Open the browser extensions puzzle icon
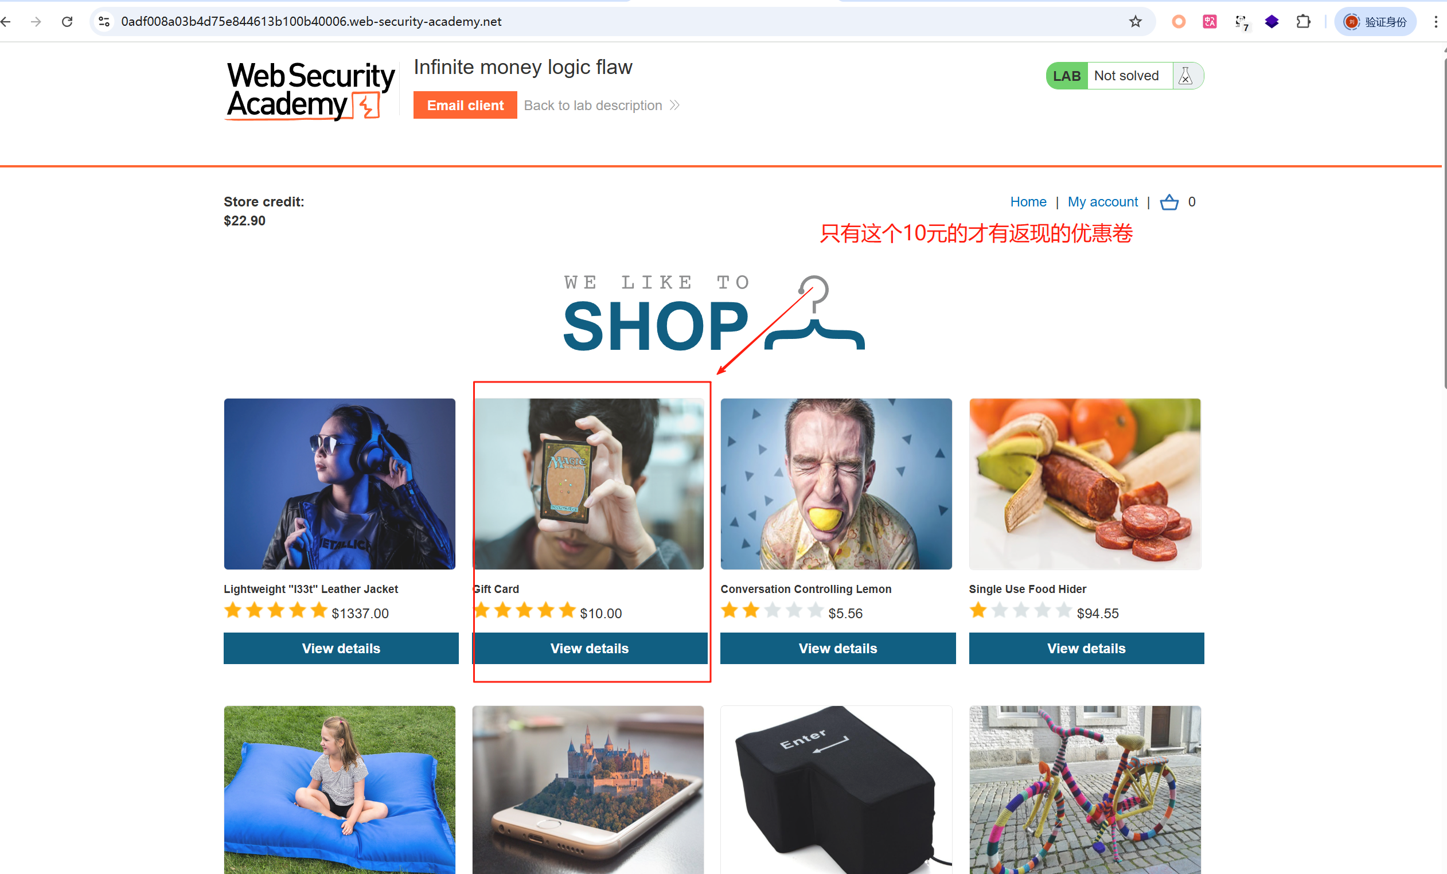Screen dimensions: 1447x874 click(1303, 22)
